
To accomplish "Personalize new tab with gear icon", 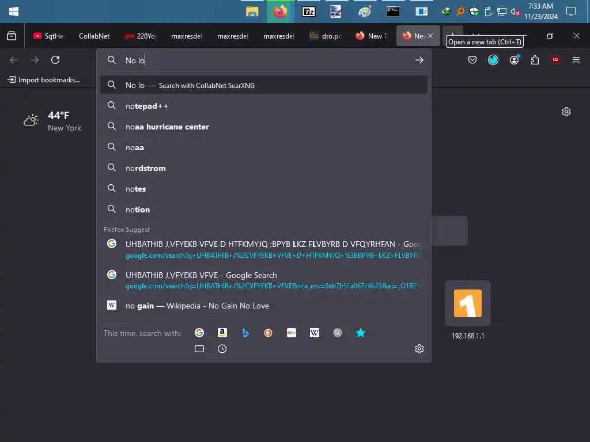I will (x=566, y=112).
